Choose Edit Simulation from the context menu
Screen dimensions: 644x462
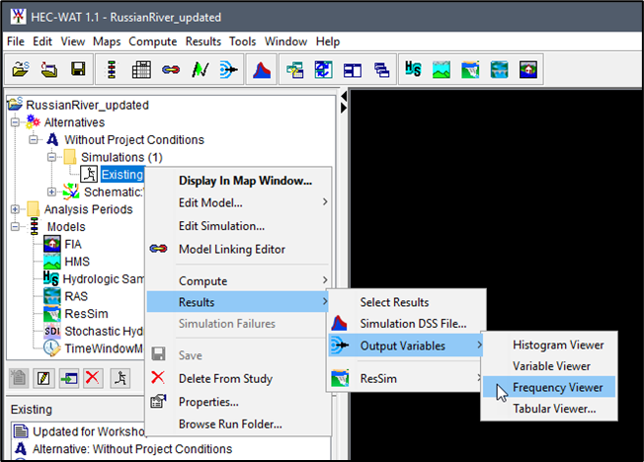(x=239, y=226)
